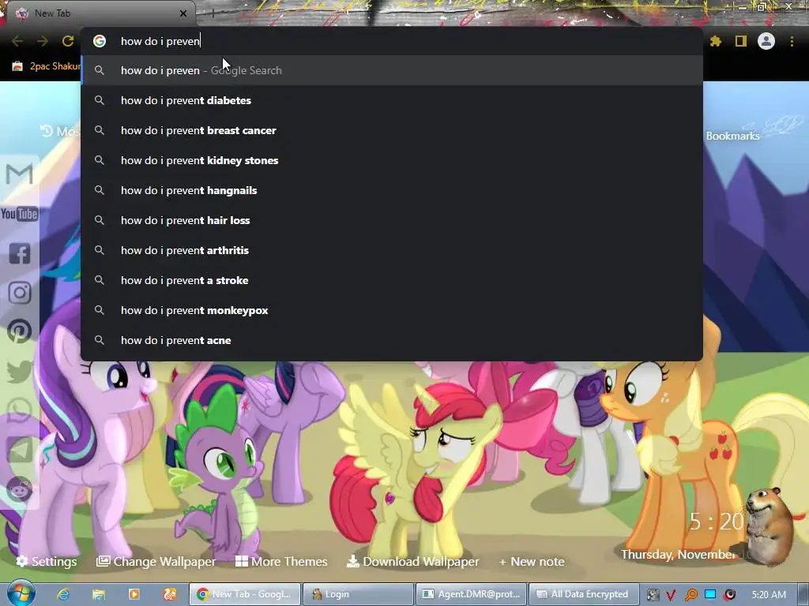Open Gmail shortcut in the sidebar
809x606 pixels.
20,174
